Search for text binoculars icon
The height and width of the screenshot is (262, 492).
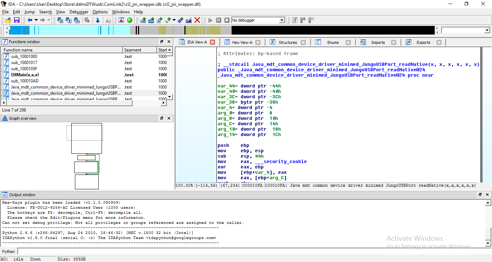(68, 20)
